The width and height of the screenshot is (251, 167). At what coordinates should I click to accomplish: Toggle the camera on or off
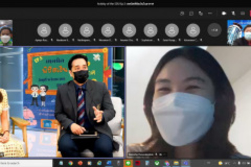(224, 13)
